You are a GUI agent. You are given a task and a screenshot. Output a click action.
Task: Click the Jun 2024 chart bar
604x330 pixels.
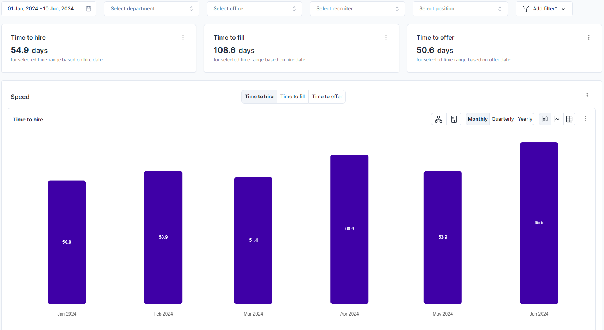coord(539,223)
